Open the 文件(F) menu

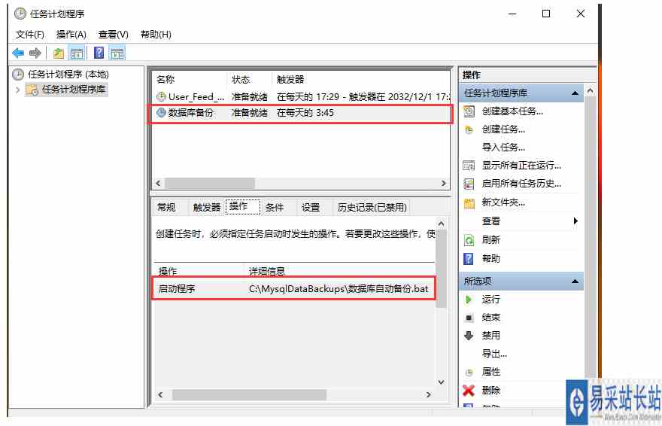pos(29,35)
